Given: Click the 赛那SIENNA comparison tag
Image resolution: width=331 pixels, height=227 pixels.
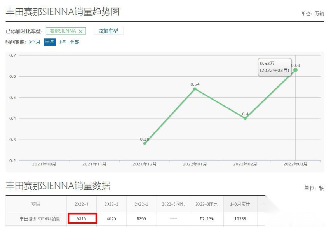Looking at the screenshot, I should click(x=66, y=31).
